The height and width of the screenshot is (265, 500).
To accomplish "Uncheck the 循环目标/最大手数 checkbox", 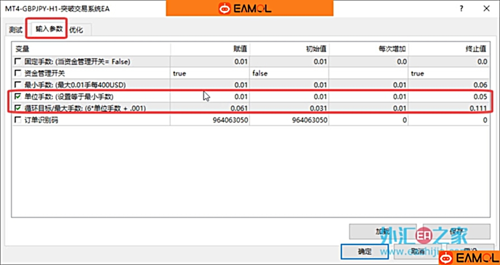I will click(18, 108).
